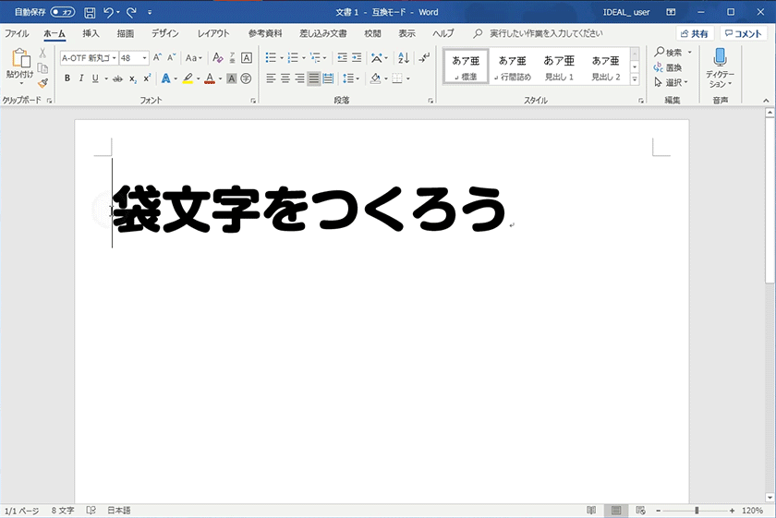Show paragraph marks icon
Viewport: 776px width, 518px height.
tap(424, 58)
